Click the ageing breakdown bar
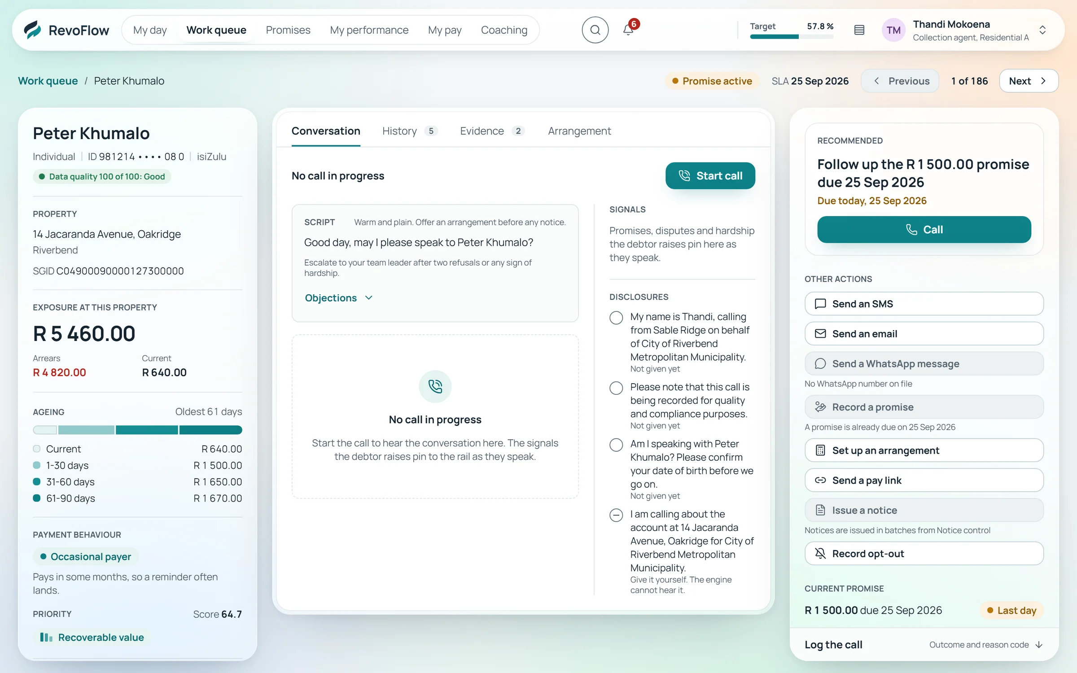Image resolution: width=1077 pixels, height=673 pixels. pyautogui.click(x=137, y=430)
